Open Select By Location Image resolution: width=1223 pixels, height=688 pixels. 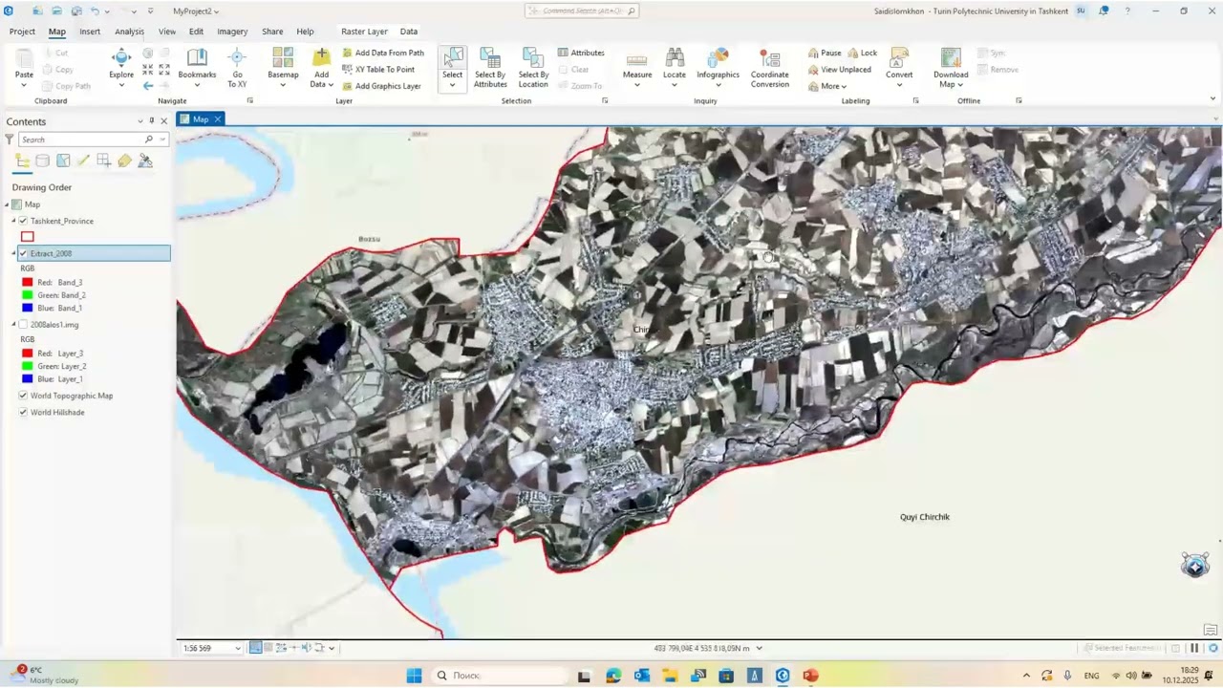pos(533,67)
